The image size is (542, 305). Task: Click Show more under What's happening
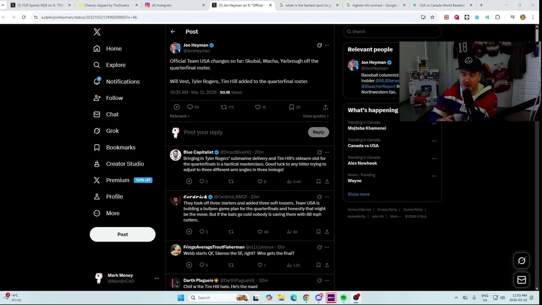tap(359, 194)
